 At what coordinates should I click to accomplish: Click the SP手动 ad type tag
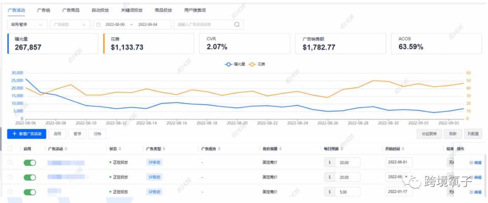click(155, 162)
